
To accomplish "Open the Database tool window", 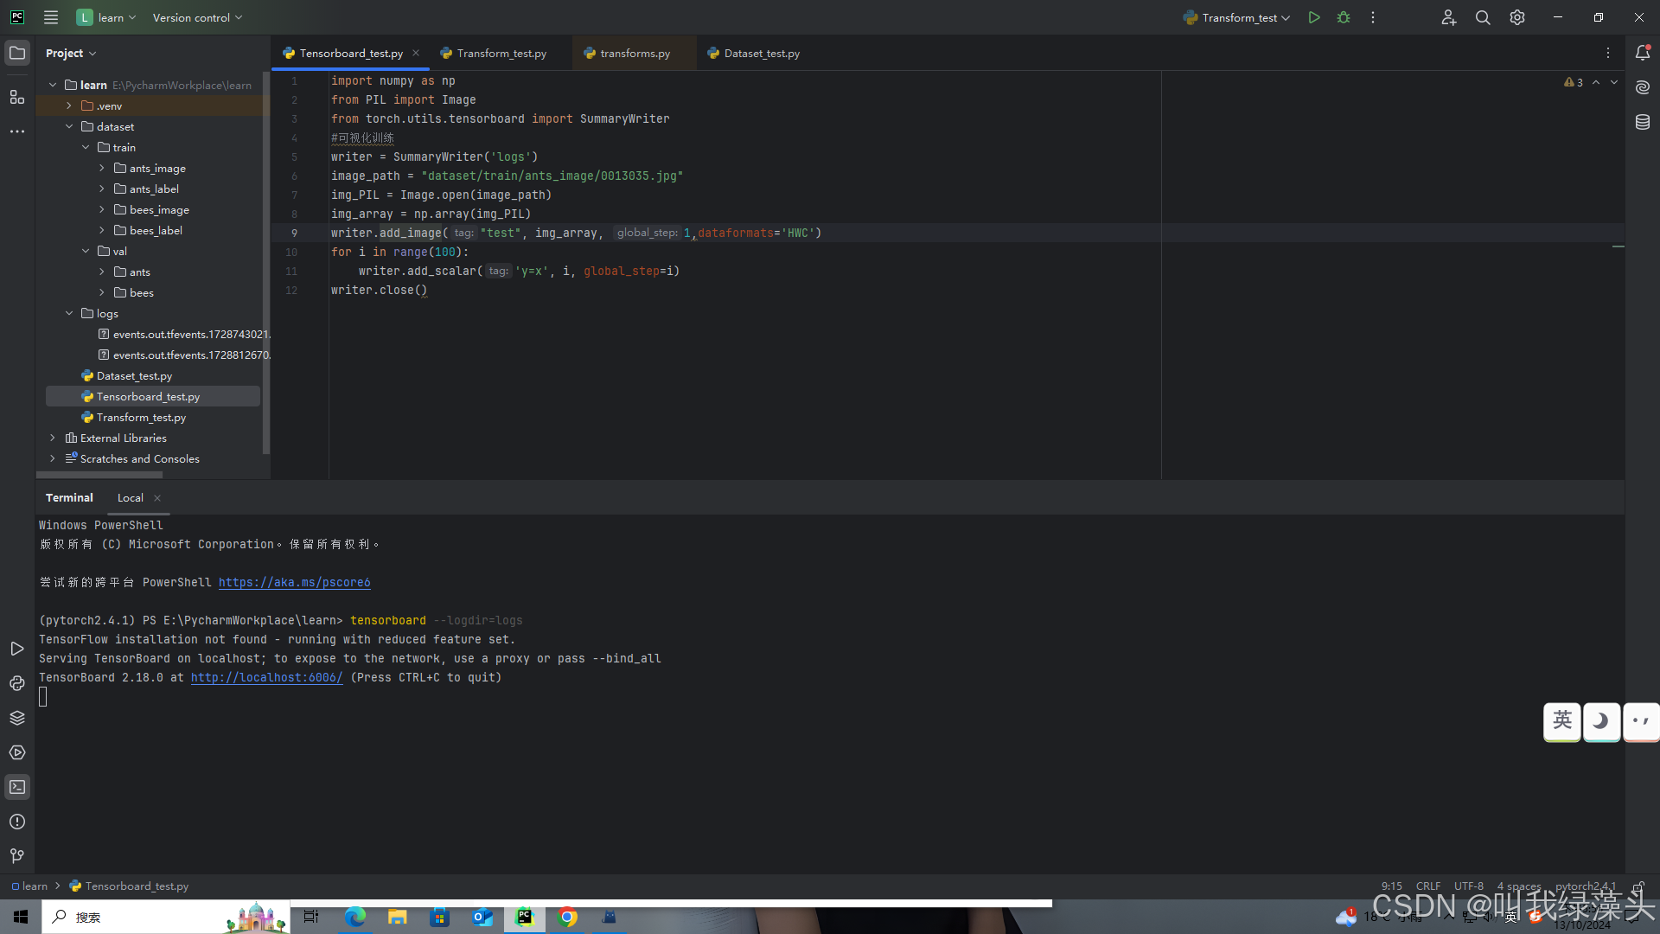I will [1643, 122].
